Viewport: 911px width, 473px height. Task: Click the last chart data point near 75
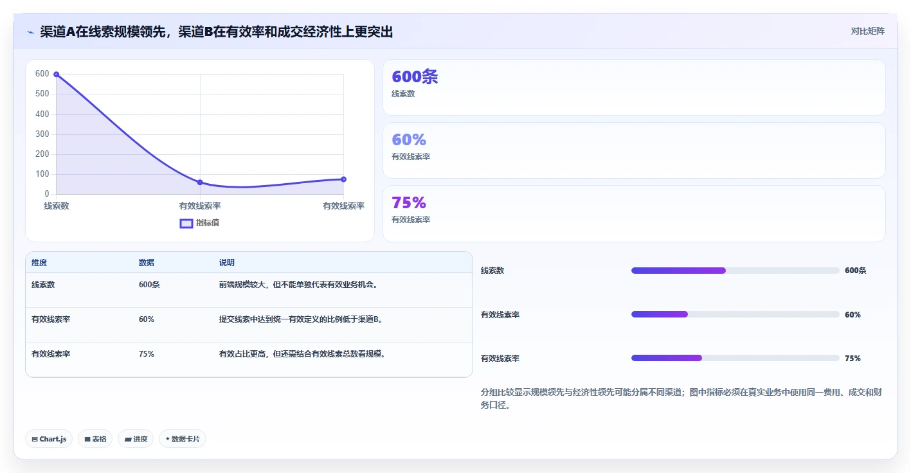[343, 179]
